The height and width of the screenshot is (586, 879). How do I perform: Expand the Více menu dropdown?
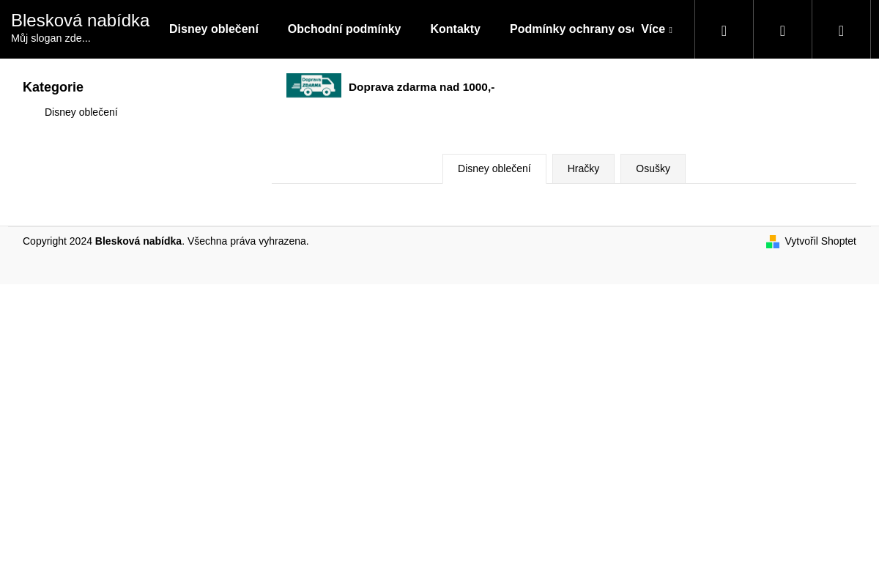[x=656, y=29]
